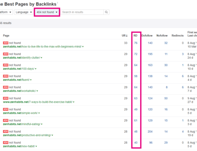Click the search magnifier icon
The image size is (197, 151).
[x=106, y=12]
